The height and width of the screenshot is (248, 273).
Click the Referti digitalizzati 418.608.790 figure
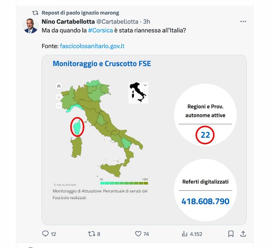205,202
